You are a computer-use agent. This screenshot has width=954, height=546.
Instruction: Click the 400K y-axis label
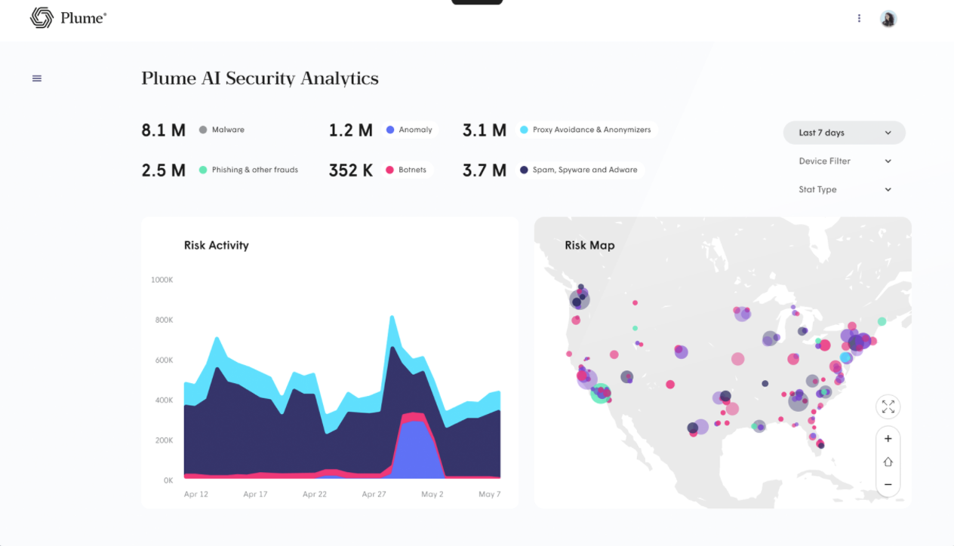(x=165, y=400)
